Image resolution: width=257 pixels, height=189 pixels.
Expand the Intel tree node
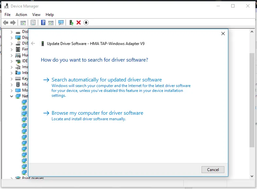tap(11, 73)
